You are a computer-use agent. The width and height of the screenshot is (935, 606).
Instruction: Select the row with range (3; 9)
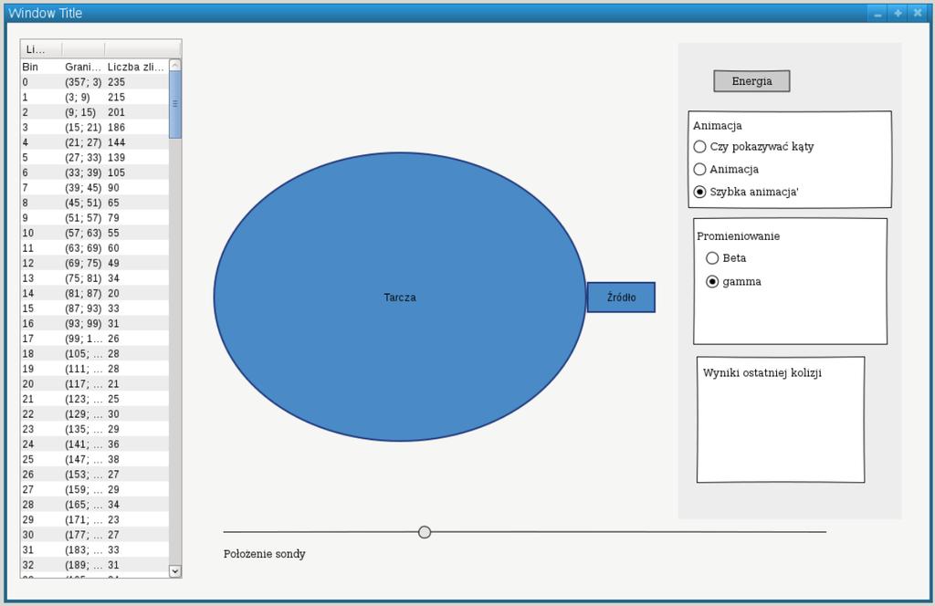coord(95,97)
